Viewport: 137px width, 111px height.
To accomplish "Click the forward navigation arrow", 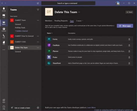I will pyautogui.click(x=5, y=3).
